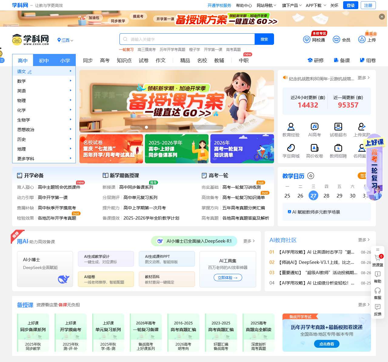Click the 会员 membership crown icon
The image size is (388, 362).
pos(336,39)
